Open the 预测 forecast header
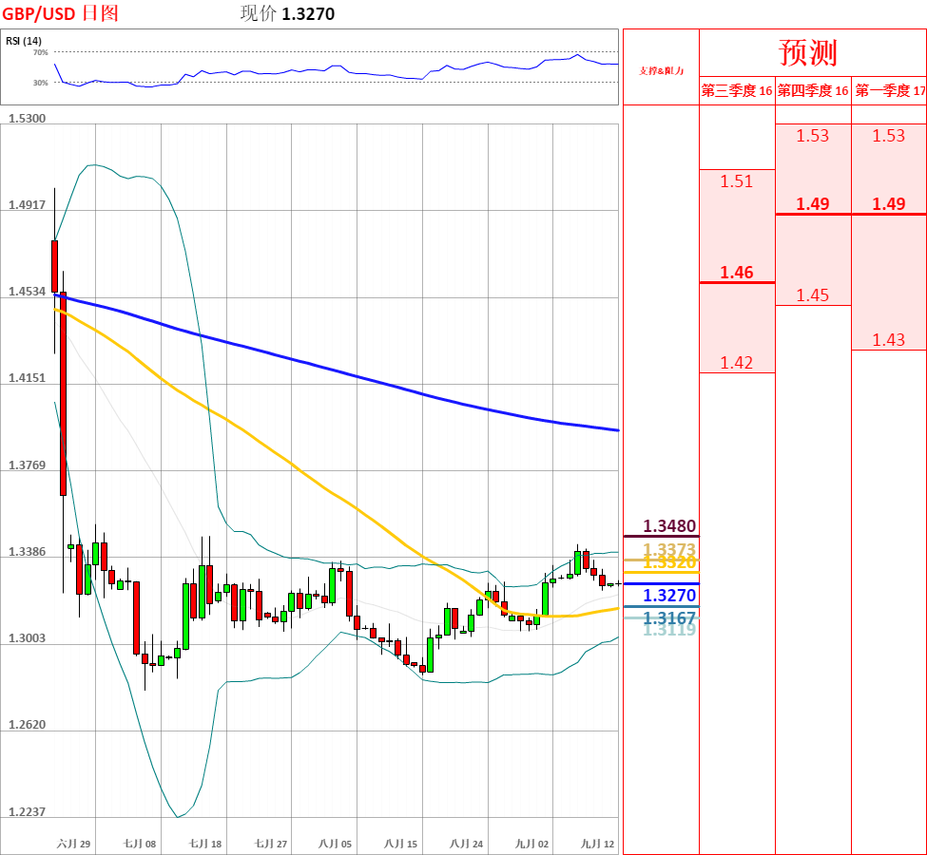 807,51
